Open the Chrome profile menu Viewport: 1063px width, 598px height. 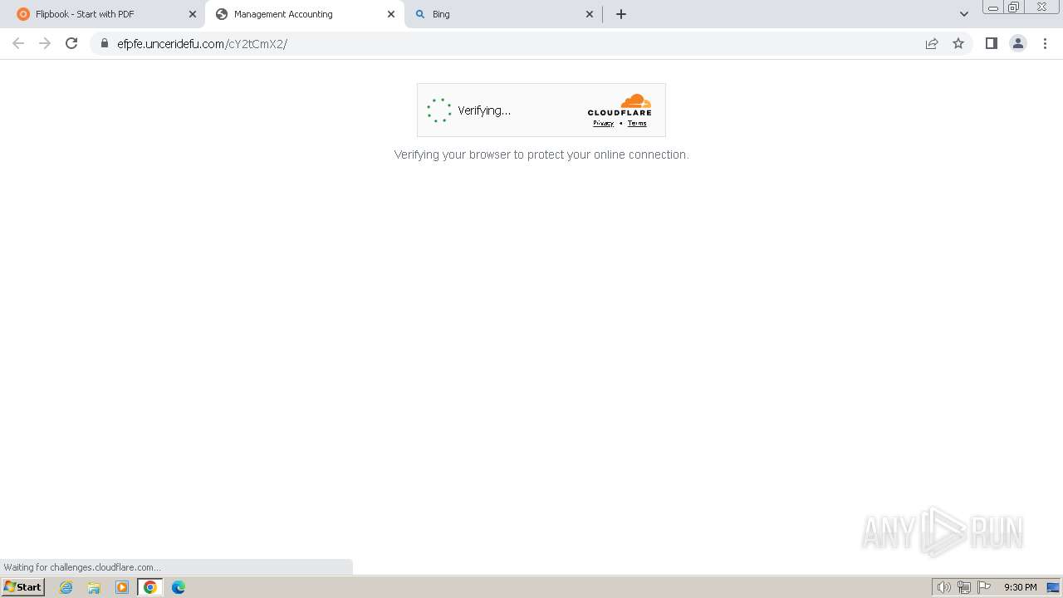coord(1018,43)
